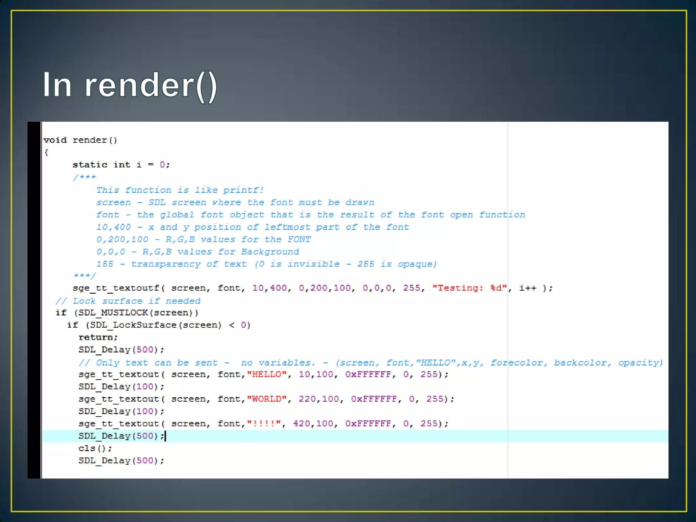
Task: Click the SDL_MUSTLOCK(screen) condition line
Action: (x=127, y=313)
